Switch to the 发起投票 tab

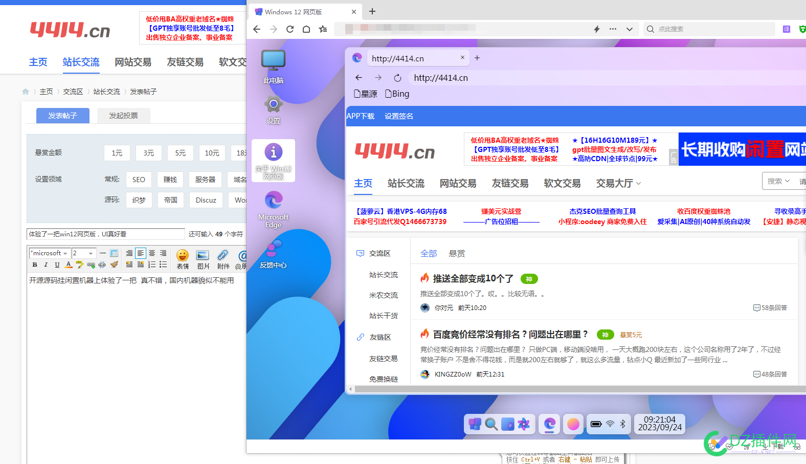click(123, 116)
